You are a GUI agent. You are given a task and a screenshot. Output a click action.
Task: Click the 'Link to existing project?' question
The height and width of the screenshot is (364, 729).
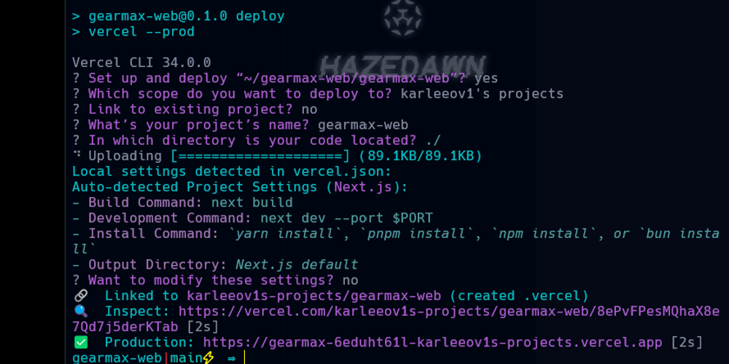pyautogui.click(x=190, y=109)
